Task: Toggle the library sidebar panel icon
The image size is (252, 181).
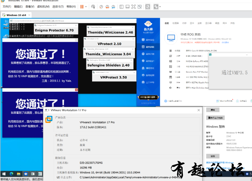Action: (x=122, y=7)
